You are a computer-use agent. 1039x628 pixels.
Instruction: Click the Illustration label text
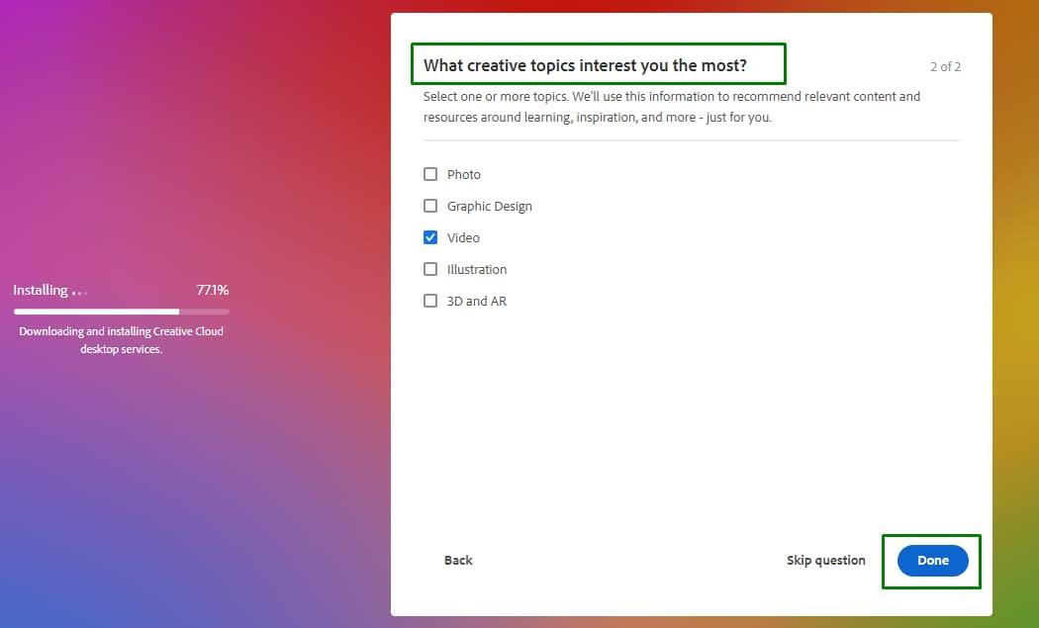pos(476,269)
